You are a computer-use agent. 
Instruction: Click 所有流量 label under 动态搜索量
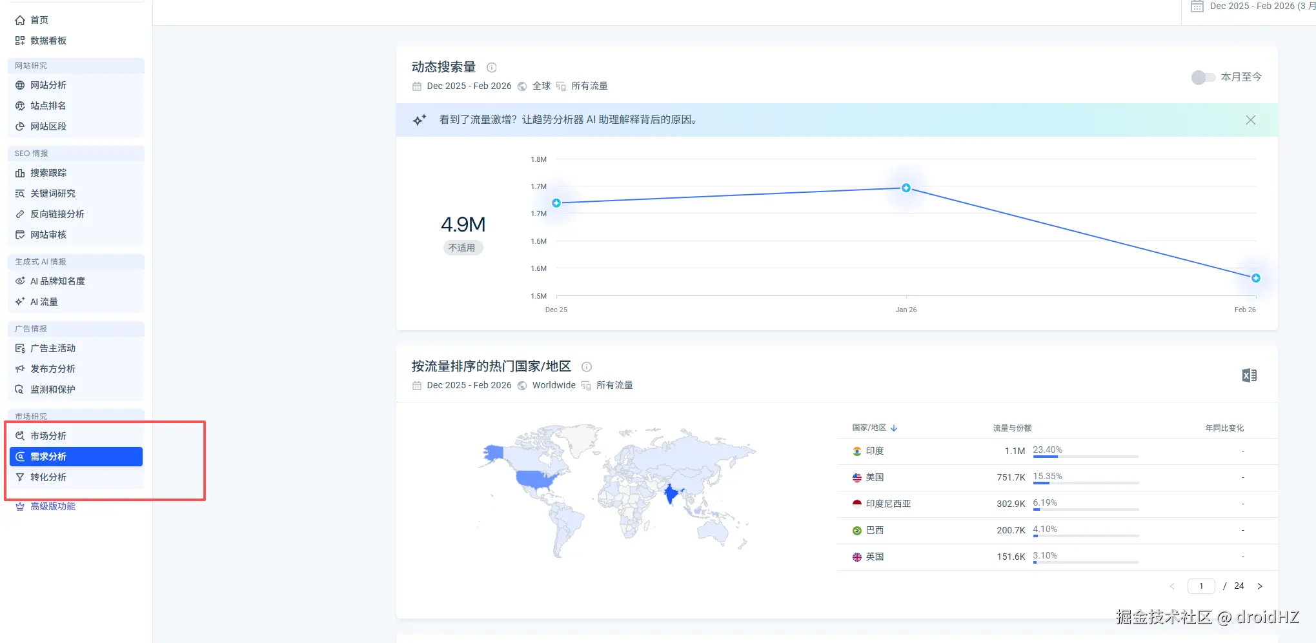pyautogui.click(x=589, y=86)
